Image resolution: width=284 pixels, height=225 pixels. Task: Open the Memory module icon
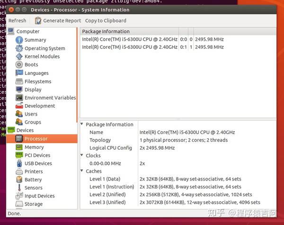pyautogui.click(x=19, y=147)
